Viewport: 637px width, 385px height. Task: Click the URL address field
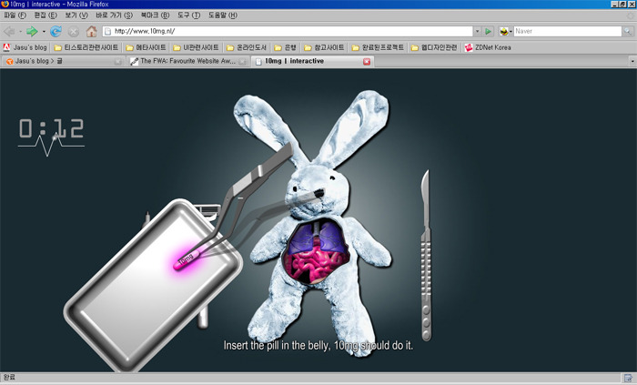(x=288, y=31)
